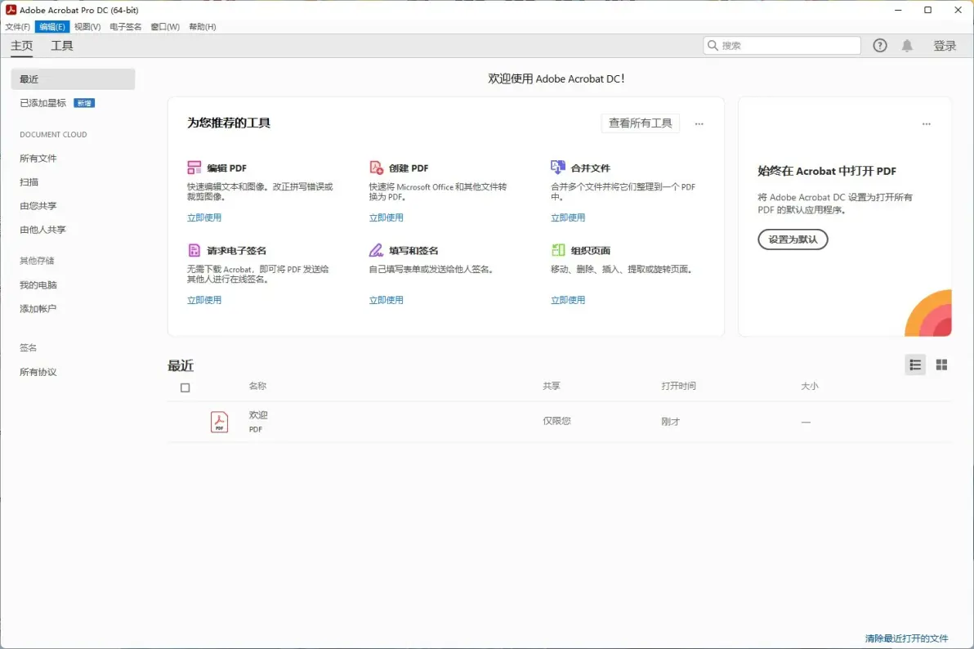Click the Adobe Acrobat logo in the title bar
The image size is (974, 649).
[11, 10]
